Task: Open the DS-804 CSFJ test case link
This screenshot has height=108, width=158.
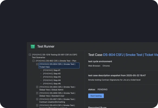Action: click(x=130, y=55)
